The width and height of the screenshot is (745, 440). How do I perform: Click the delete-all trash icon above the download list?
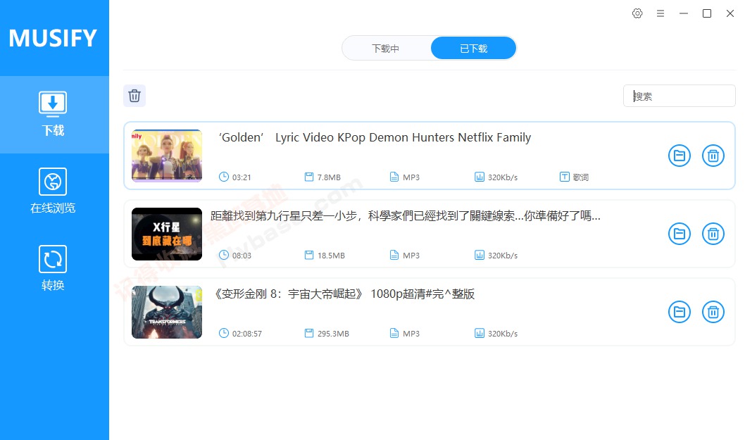pos(134,96)
